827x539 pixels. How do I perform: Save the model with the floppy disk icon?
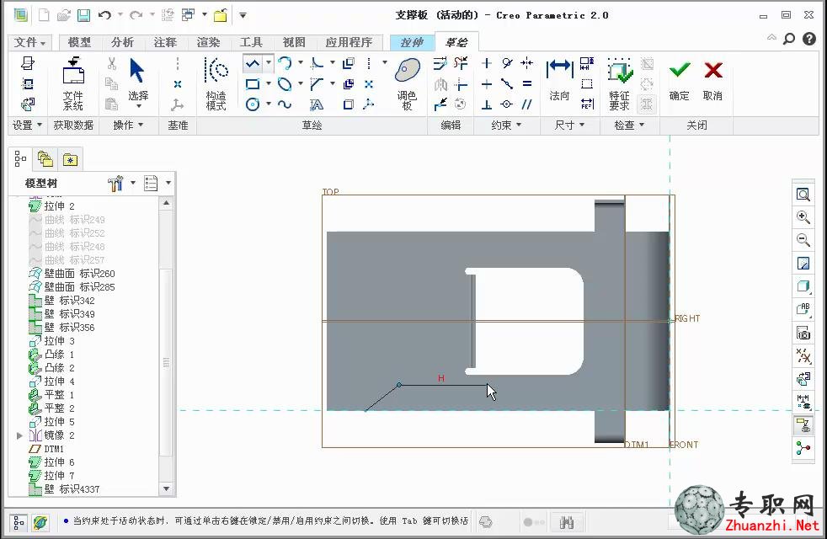[83, 15]
